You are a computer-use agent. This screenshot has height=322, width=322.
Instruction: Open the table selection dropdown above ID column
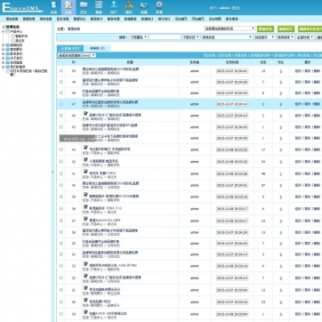point(76,55)
